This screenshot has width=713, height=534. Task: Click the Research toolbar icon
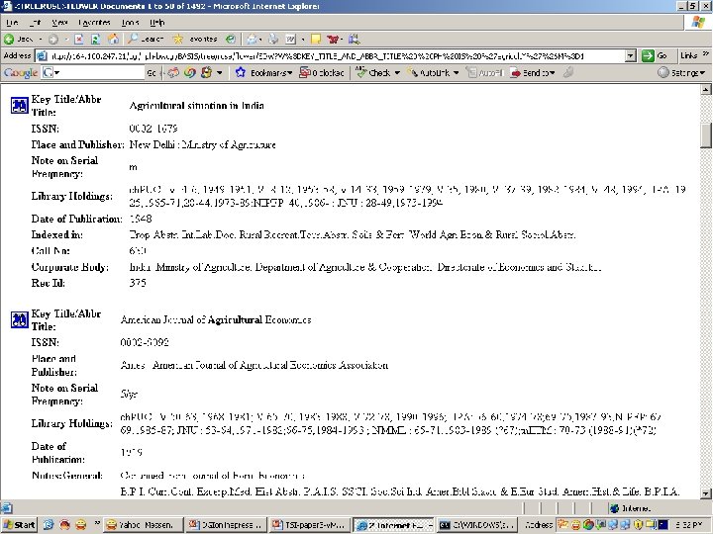pyautogui.click(x=354, y=39)
